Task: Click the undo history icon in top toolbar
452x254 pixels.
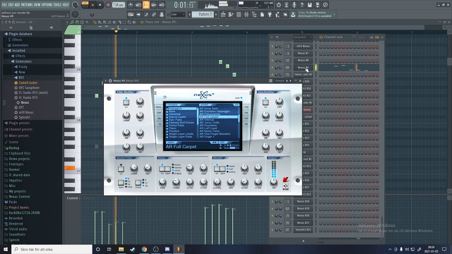Action: (279, 5)
